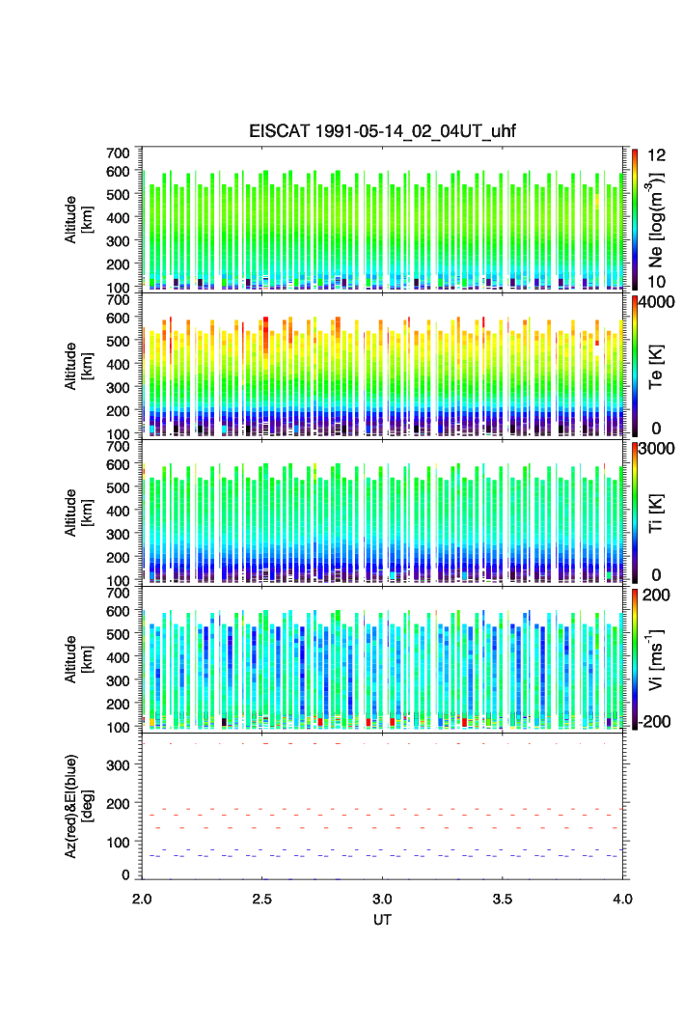The height and width of the screenshot is (1026, 683).
Task: Select the Ti [K] colorbar label
Action: (x=656, y=512)
